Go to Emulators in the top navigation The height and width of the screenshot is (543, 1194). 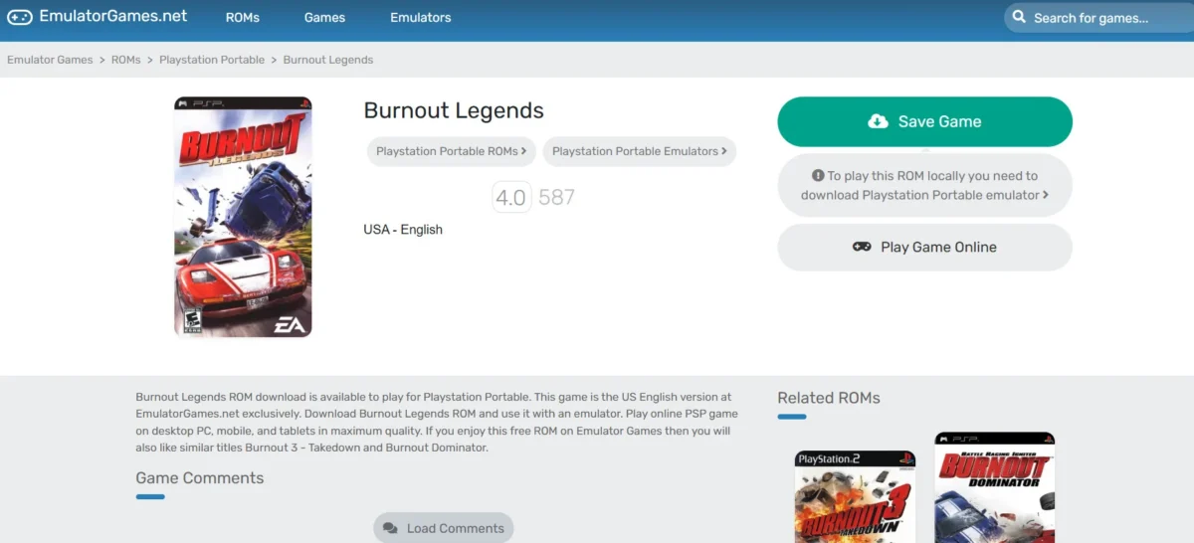420,18
